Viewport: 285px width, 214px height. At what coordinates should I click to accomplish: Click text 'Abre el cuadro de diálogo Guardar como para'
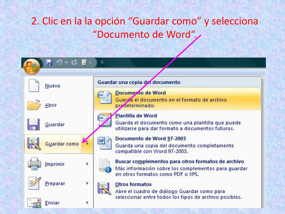pos(170,191)
